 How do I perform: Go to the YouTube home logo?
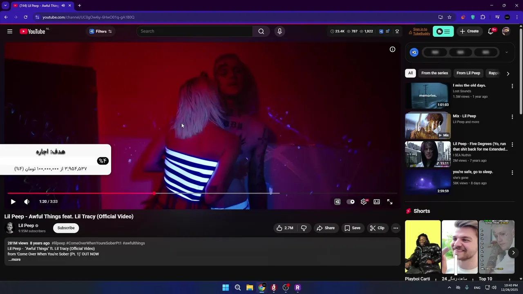tap(32, 31)
